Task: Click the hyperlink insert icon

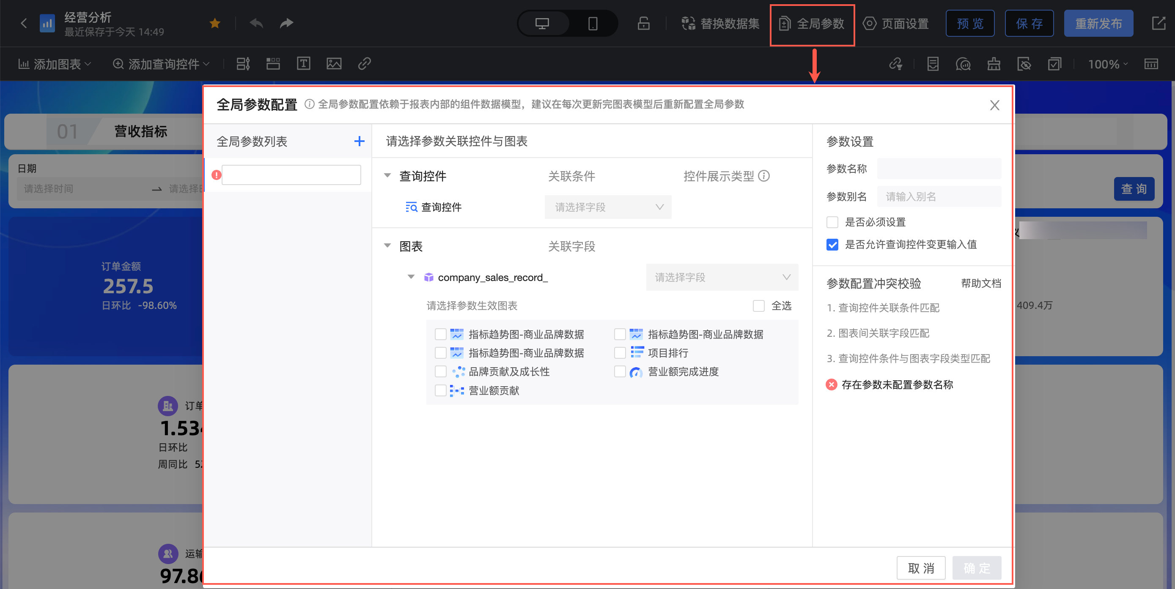Action: [364, 64]
